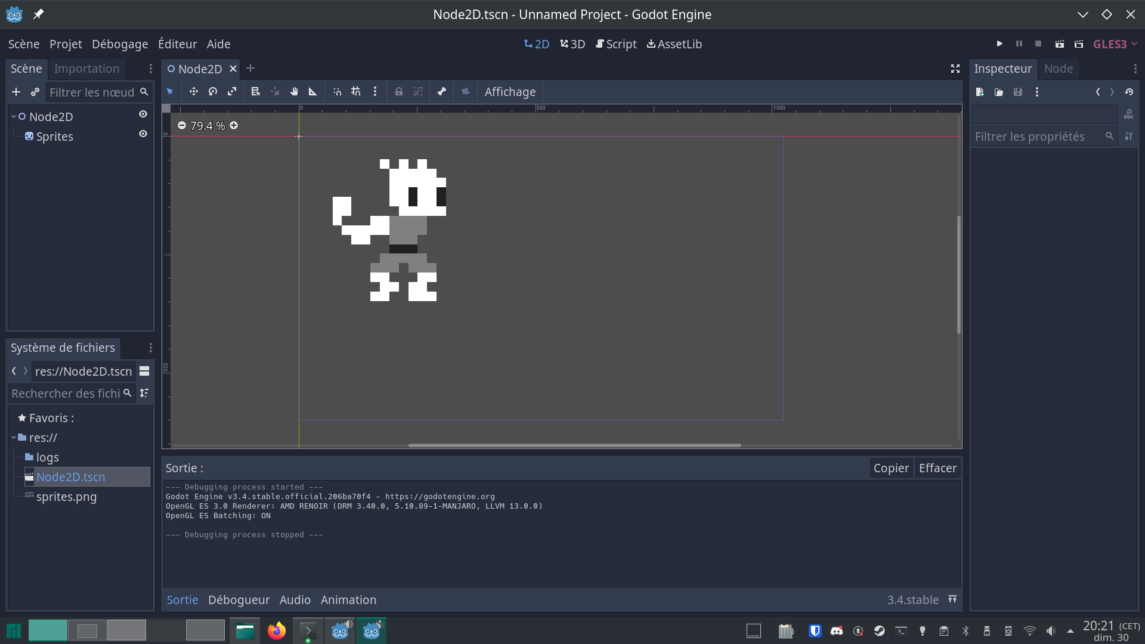Zoom in using the plus zoom control

pos(233,125)
